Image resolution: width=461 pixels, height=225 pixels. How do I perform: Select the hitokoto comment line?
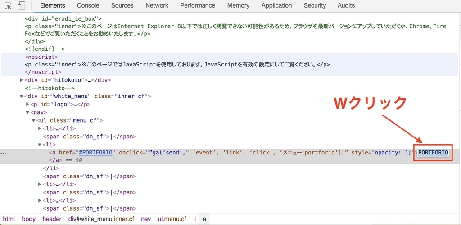point(50,88)
